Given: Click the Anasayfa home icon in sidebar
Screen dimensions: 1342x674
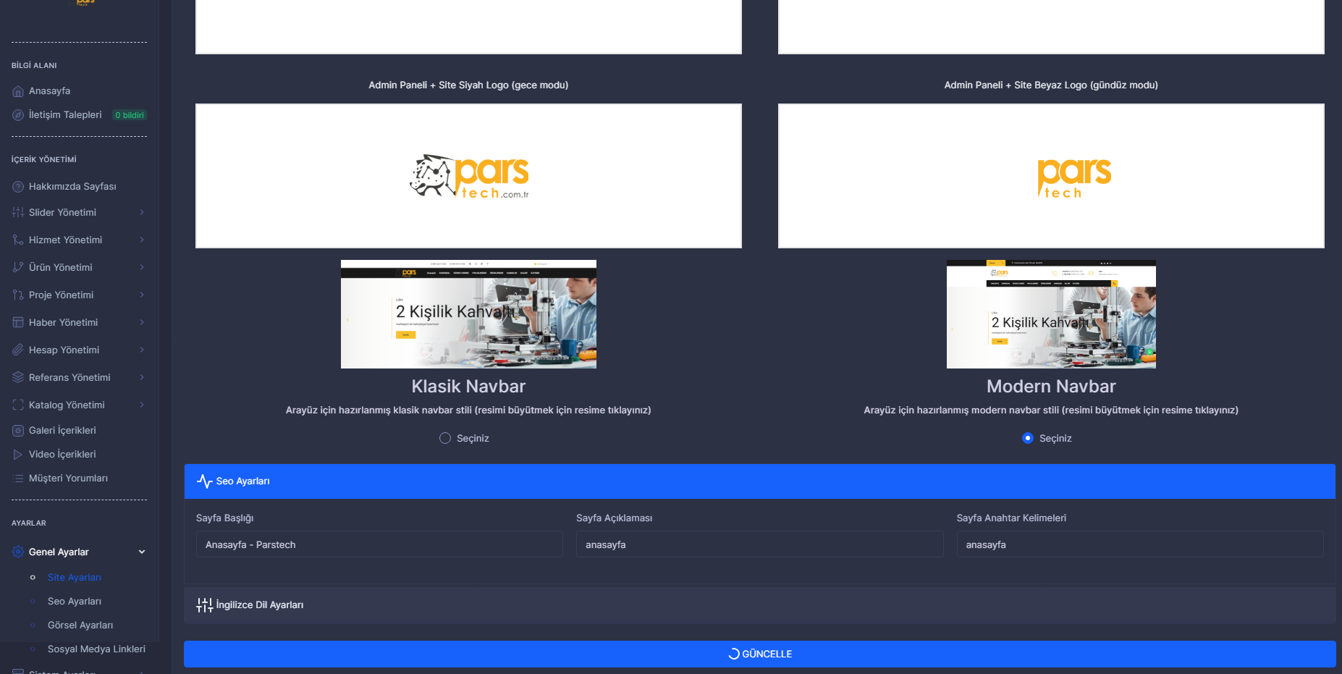Looking at the screenshot, I should click(x=18, y=91).
